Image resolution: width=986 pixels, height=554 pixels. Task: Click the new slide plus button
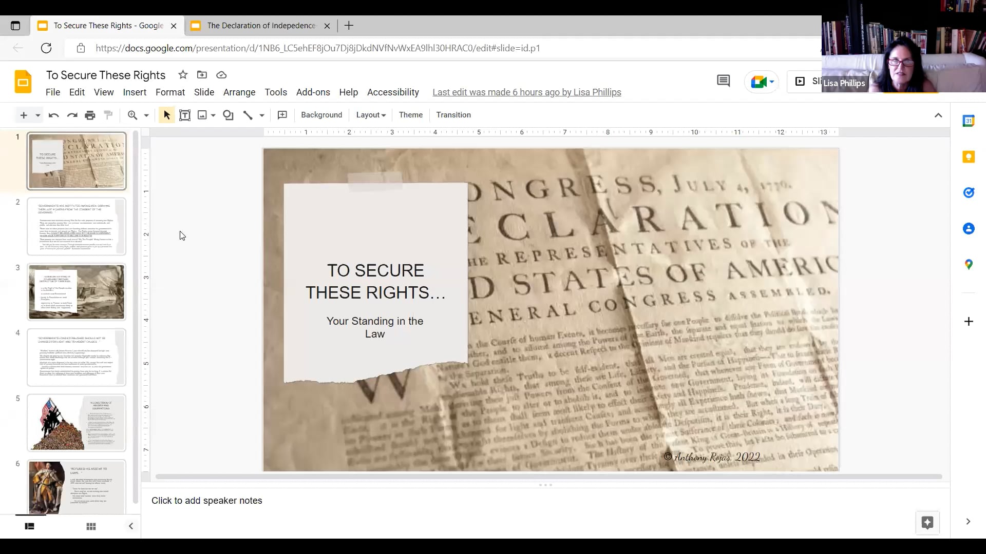point(24,115)
